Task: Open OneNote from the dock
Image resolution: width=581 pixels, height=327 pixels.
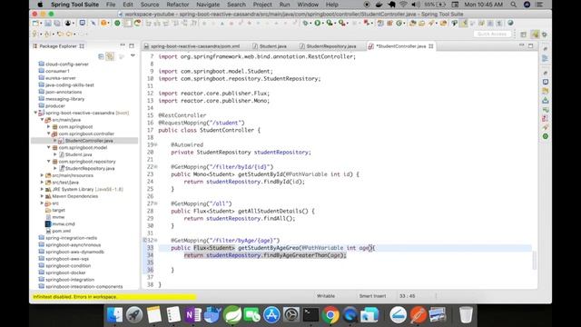Action: point(192,315)
